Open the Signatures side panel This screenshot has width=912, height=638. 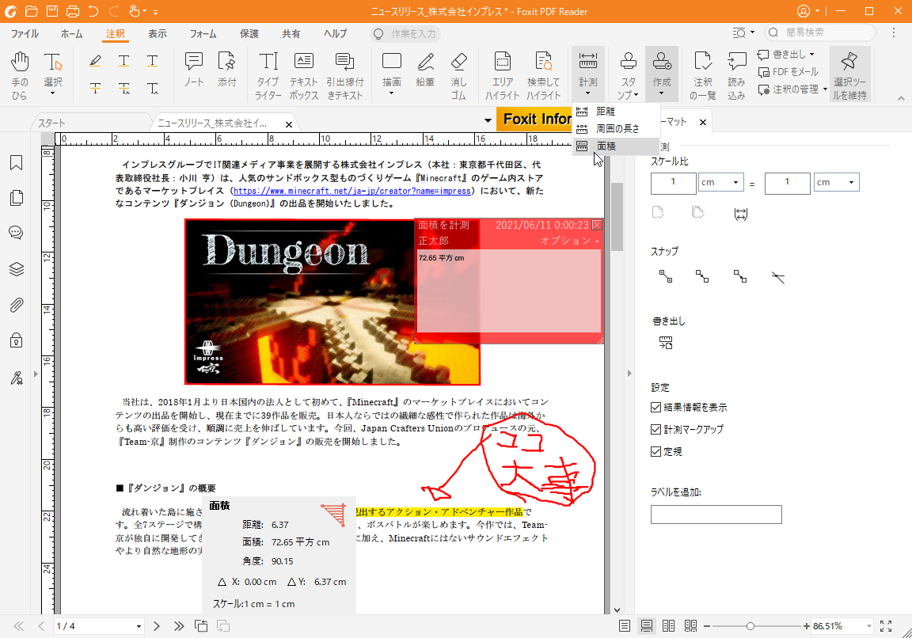[x=17, y=378]
